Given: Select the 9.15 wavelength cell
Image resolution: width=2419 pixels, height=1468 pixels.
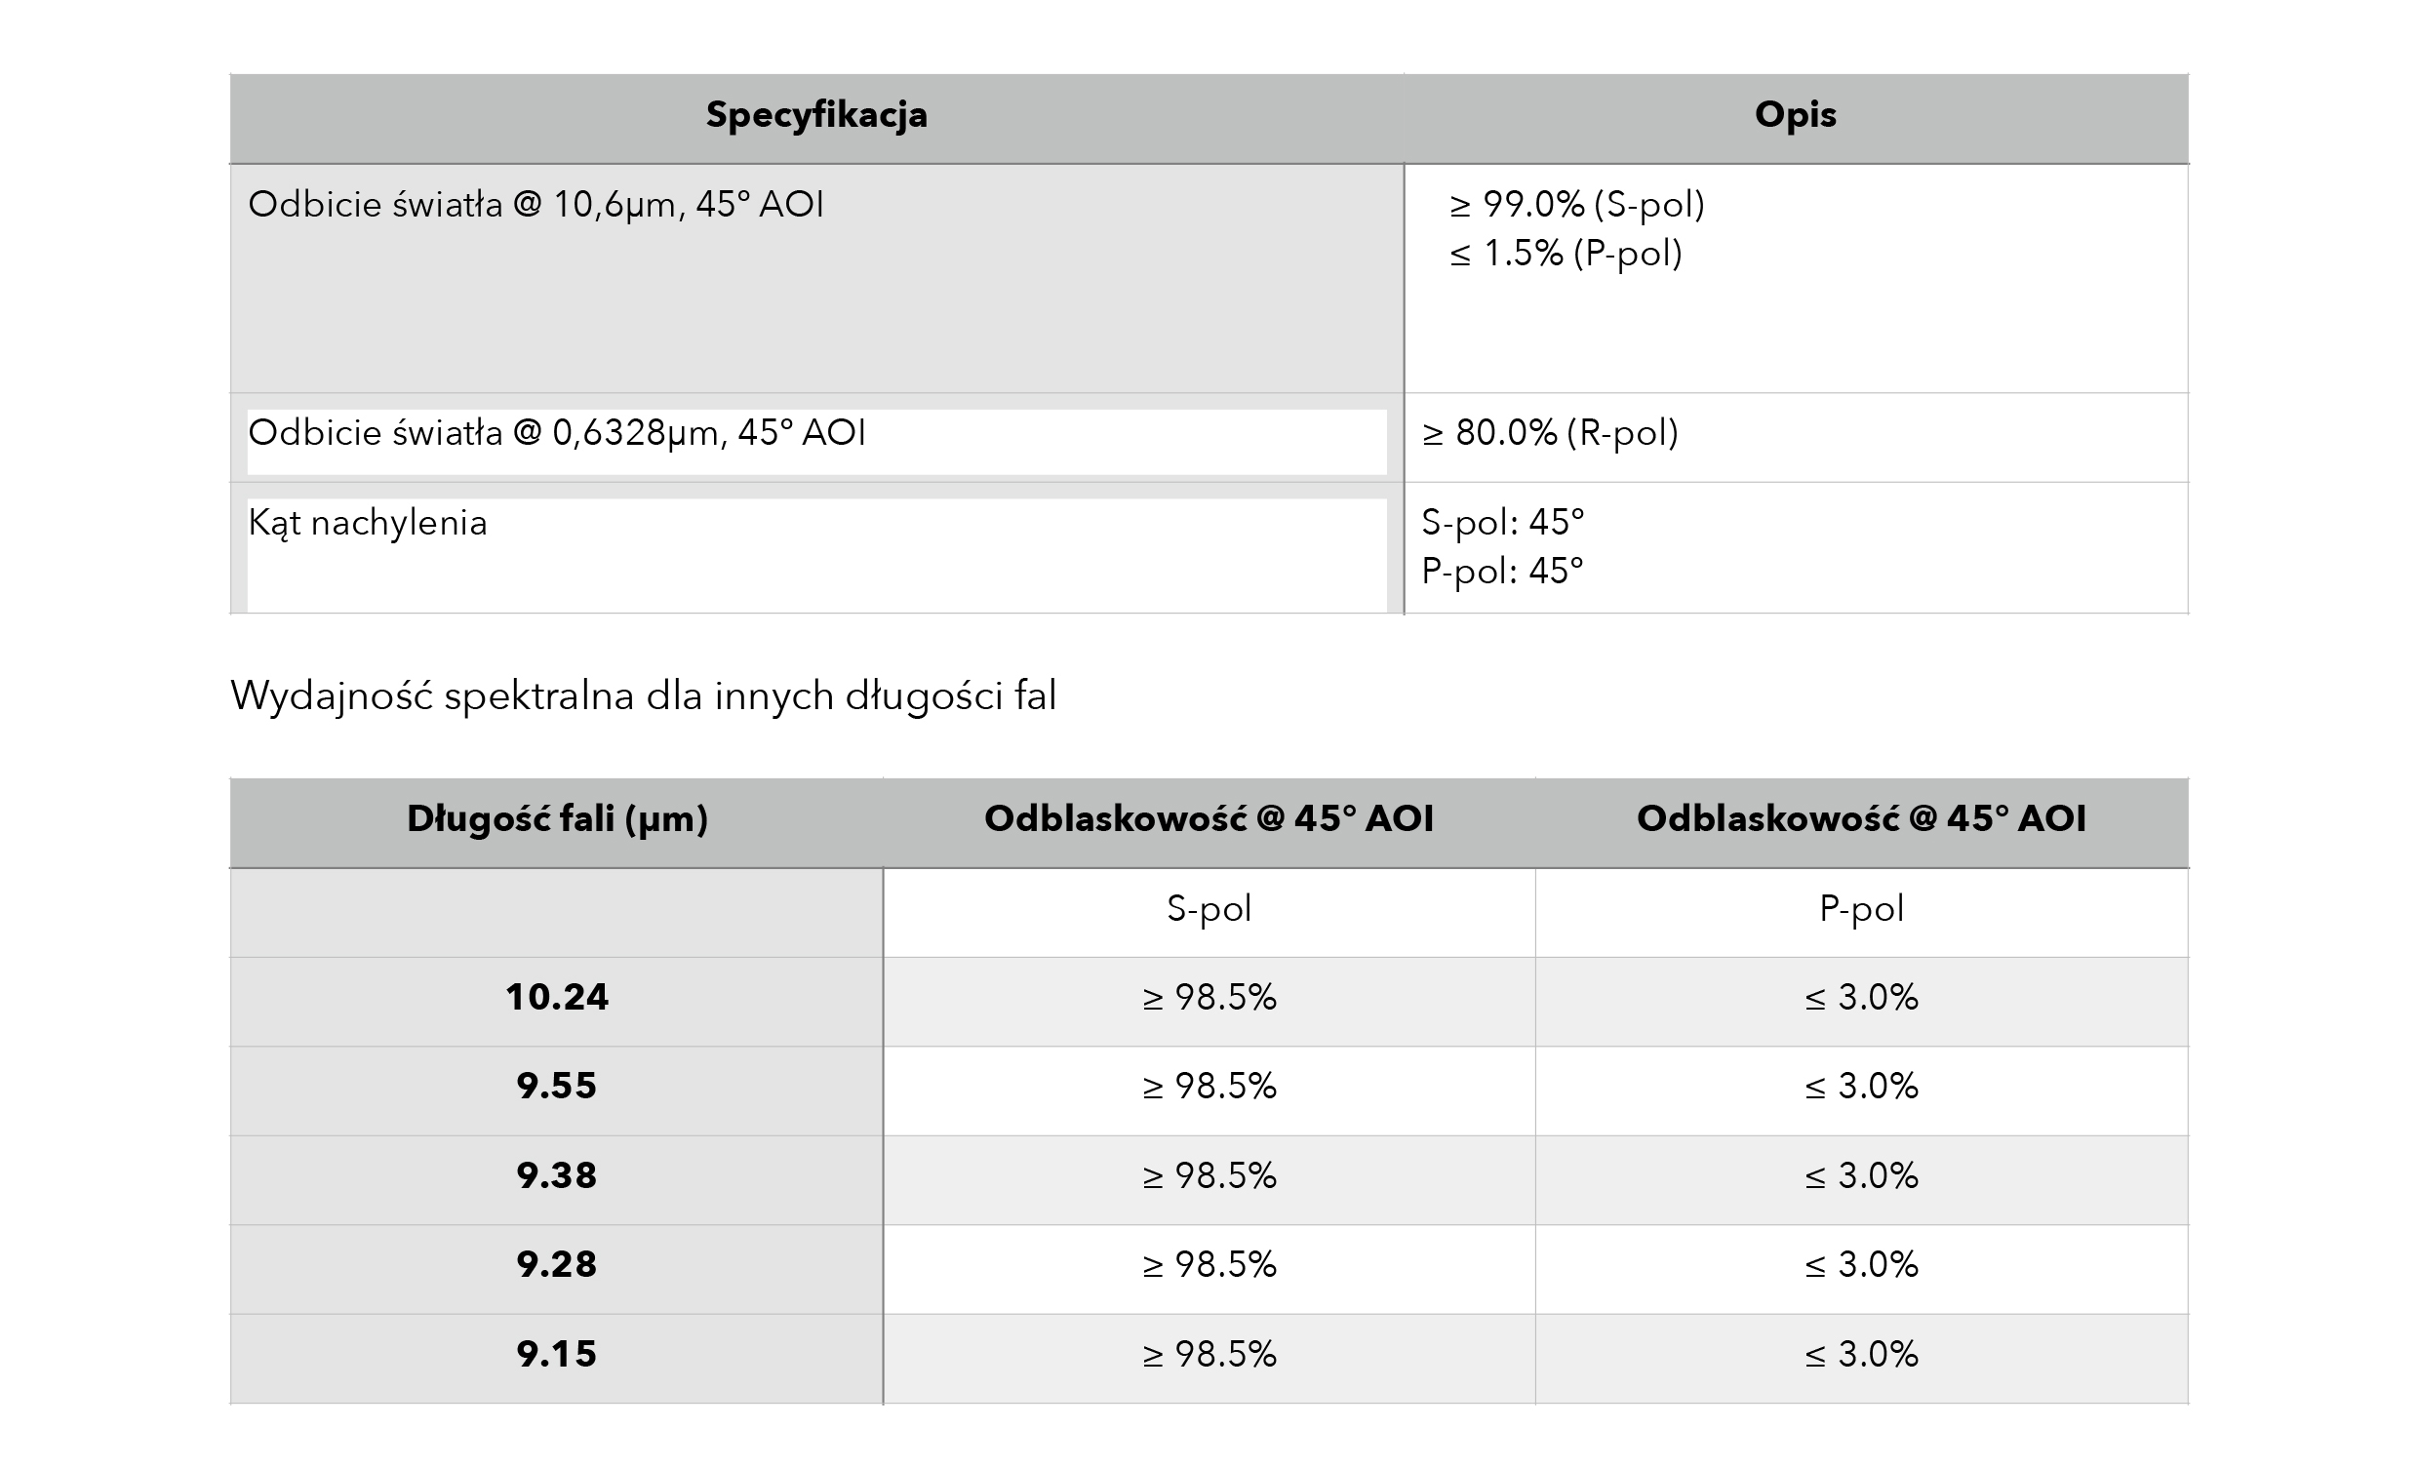Looking at the screenshot, I should (557, 1359).
